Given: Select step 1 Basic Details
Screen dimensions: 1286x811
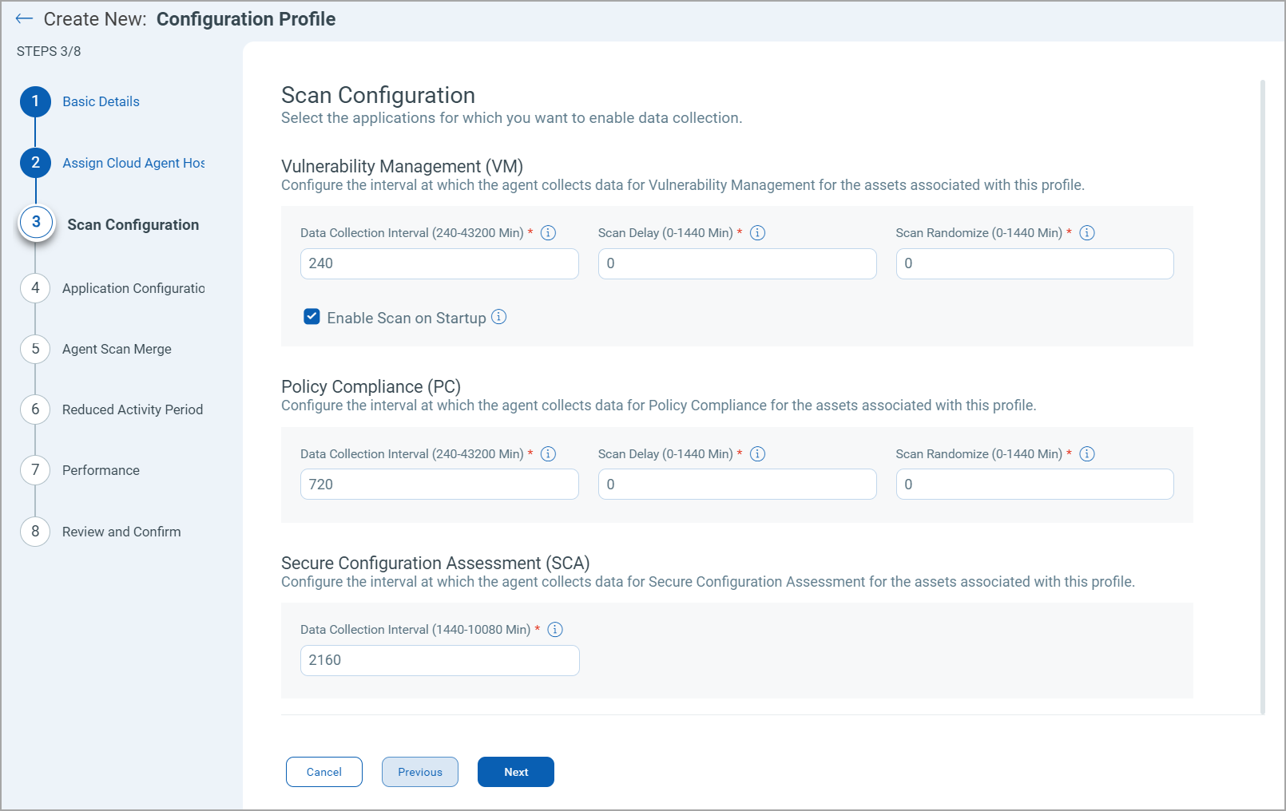Looking at the screenshot, I should tap(101, 101).
